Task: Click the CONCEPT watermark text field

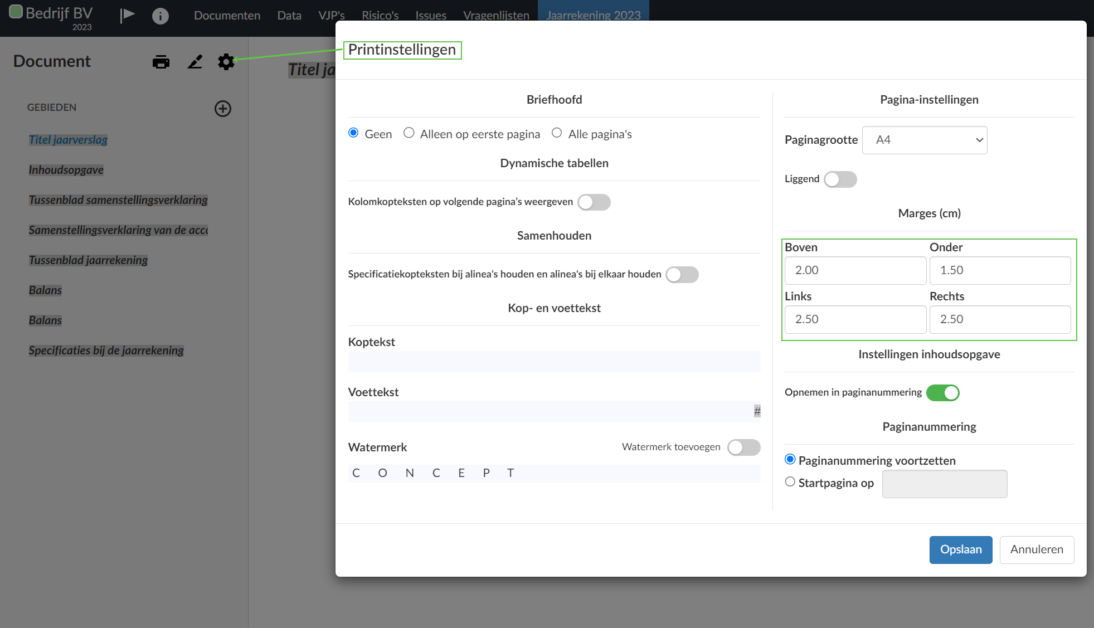Action: coord(554,474)
